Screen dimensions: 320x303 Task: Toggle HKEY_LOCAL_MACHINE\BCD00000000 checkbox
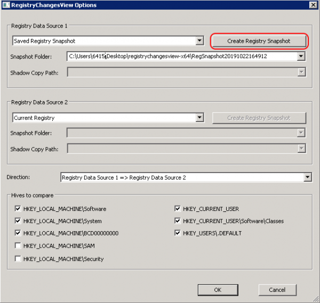pos(18,233)
